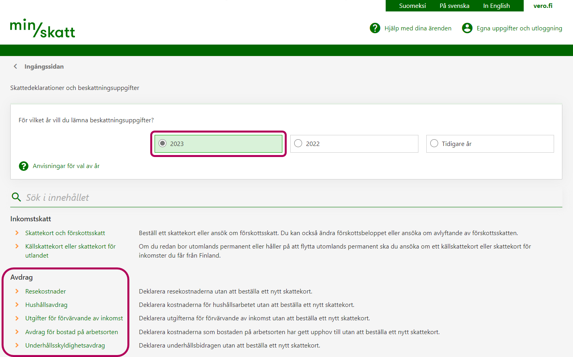The image size is (573, 357).
Task: Click the min/skatt logo
Action: [43, 28]
